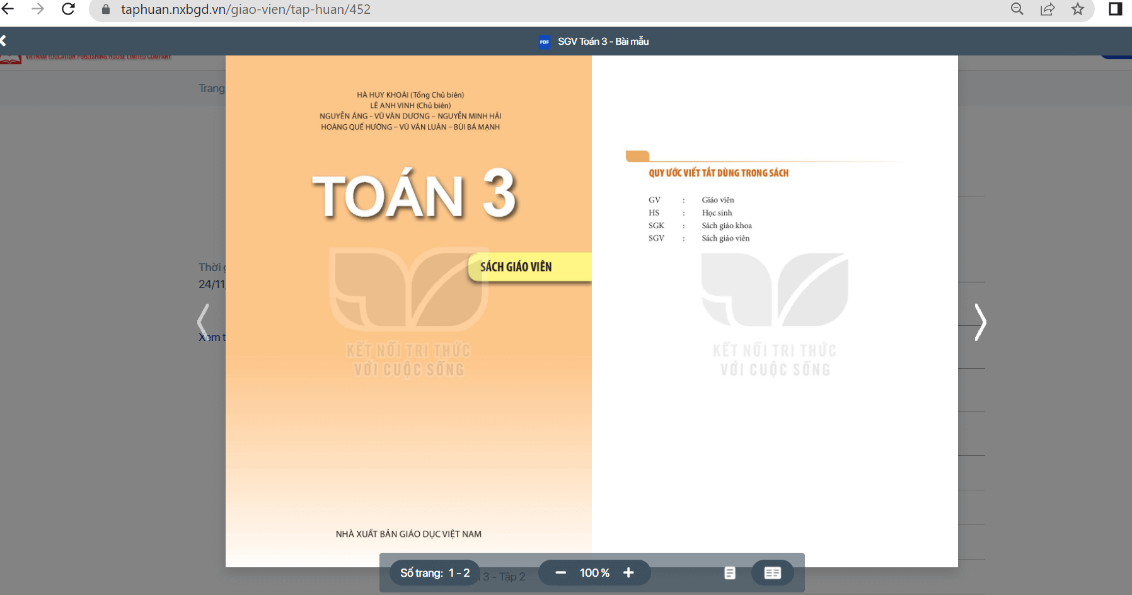The width and height of the screenshot is (1132, 595).
Task: Open the browser side panel icon
Action: (1116, 9)
